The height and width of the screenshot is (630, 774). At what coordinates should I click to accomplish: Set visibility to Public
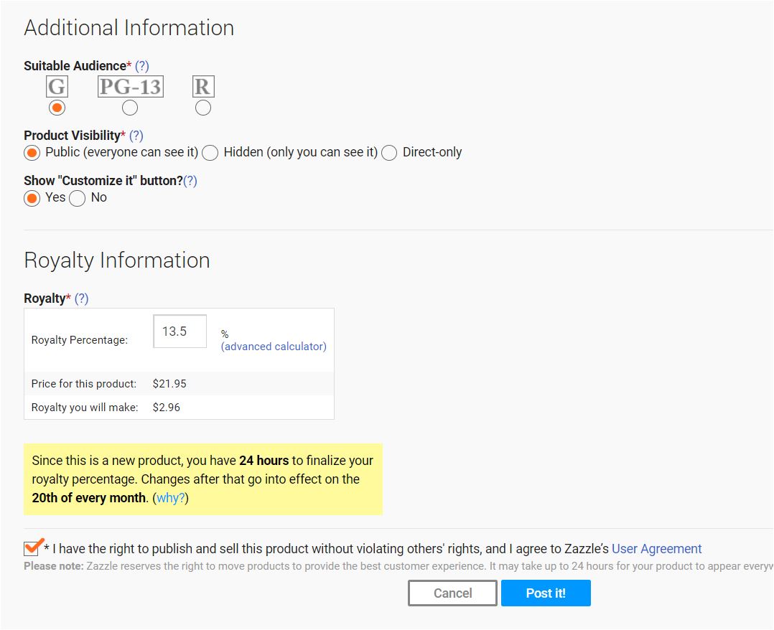click(32, 153)
